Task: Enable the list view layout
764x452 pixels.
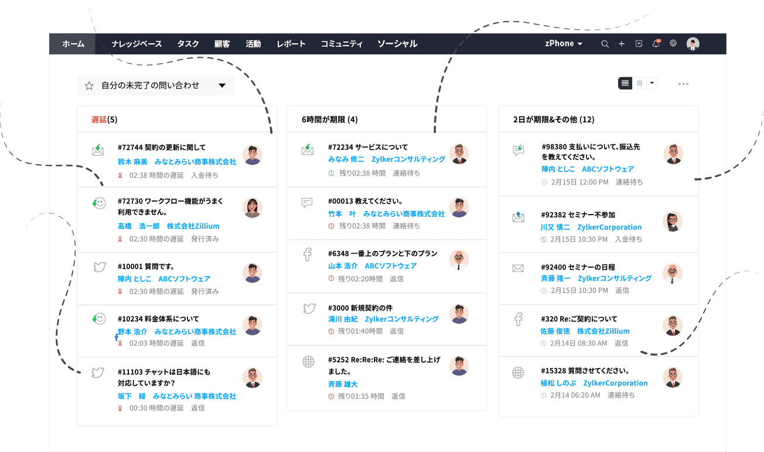Action: tap(625, 83)
